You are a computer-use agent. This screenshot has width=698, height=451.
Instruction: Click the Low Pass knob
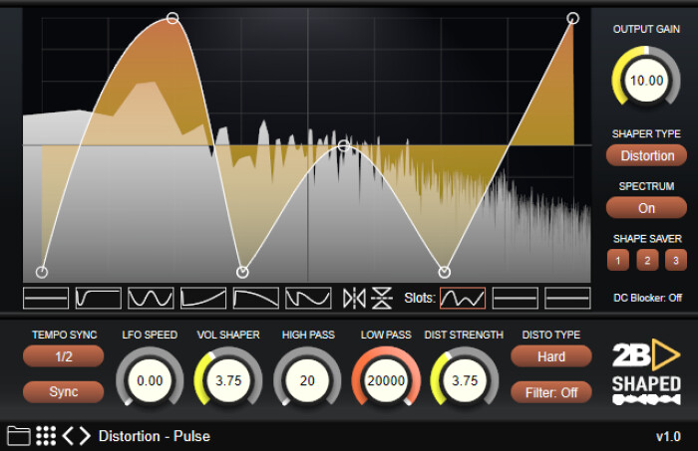[386, 380]
